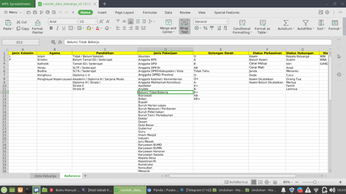Decrease decimal places
The width and height of the screenshot is (346, 194).
click(225, 28)
